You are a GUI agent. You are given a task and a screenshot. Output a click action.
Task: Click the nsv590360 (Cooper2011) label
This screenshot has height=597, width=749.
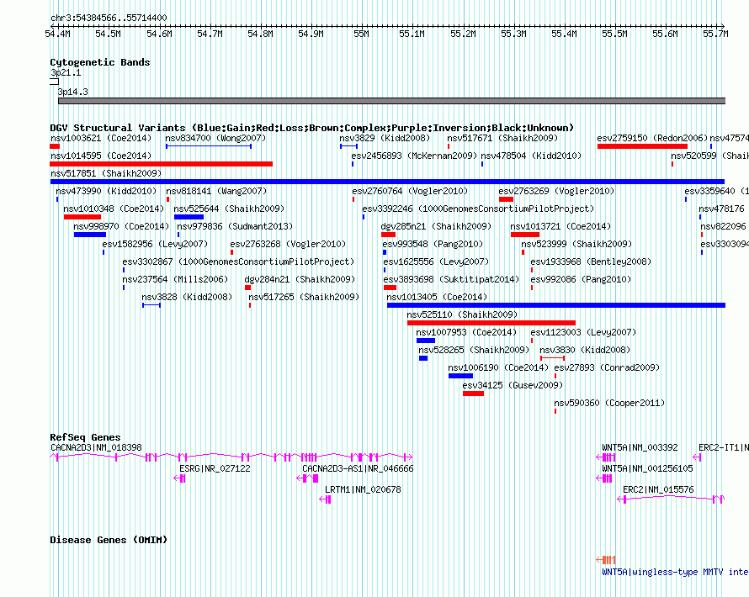tap(609, 404)
